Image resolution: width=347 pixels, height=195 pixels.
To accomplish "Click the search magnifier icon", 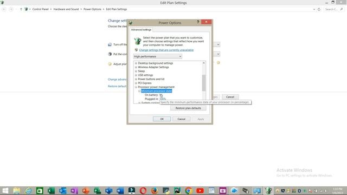I will tap(342, 9).
